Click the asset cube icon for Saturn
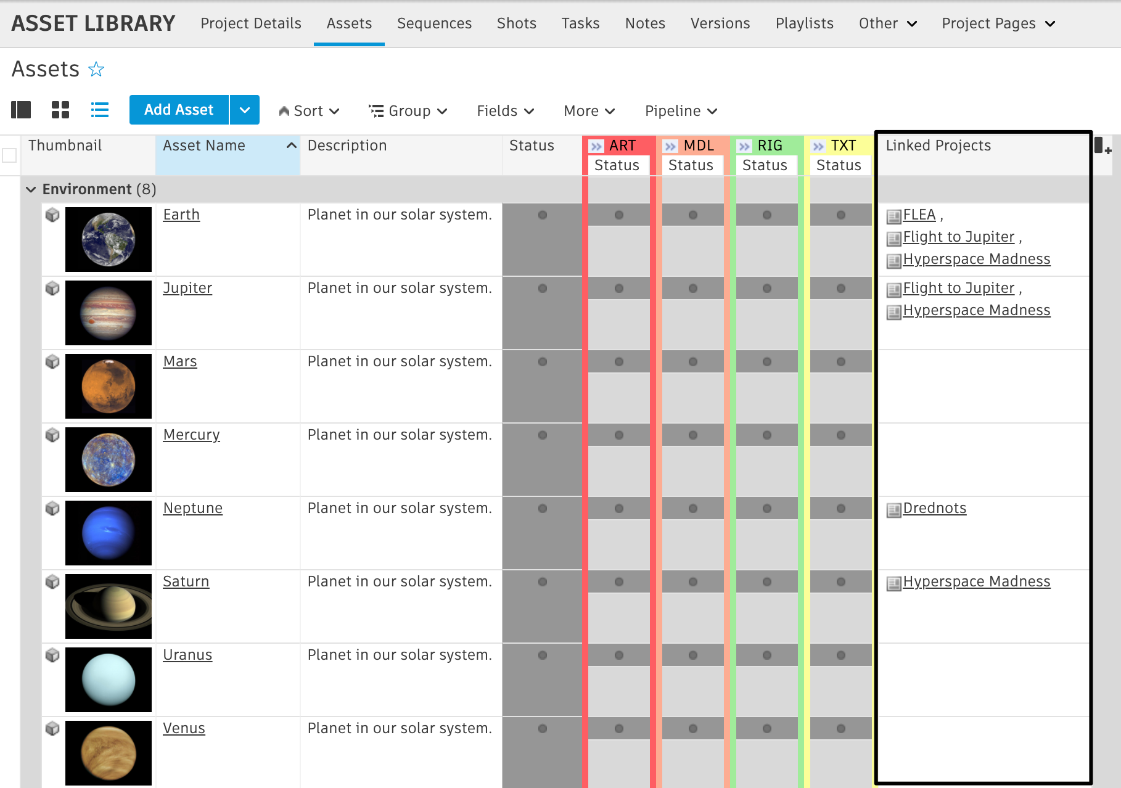 pos(53,581)
